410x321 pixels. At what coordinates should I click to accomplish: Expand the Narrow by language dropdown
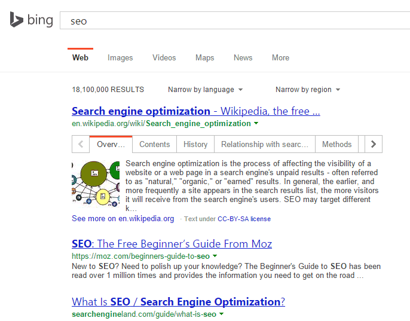point(205,90)
